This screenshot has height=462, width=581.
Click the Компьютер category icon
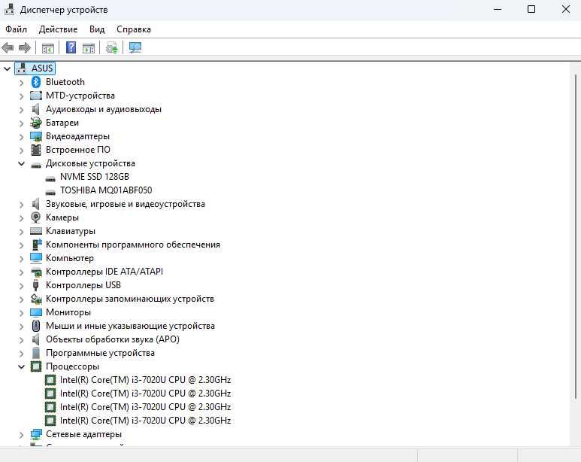[x=36, y=258]
